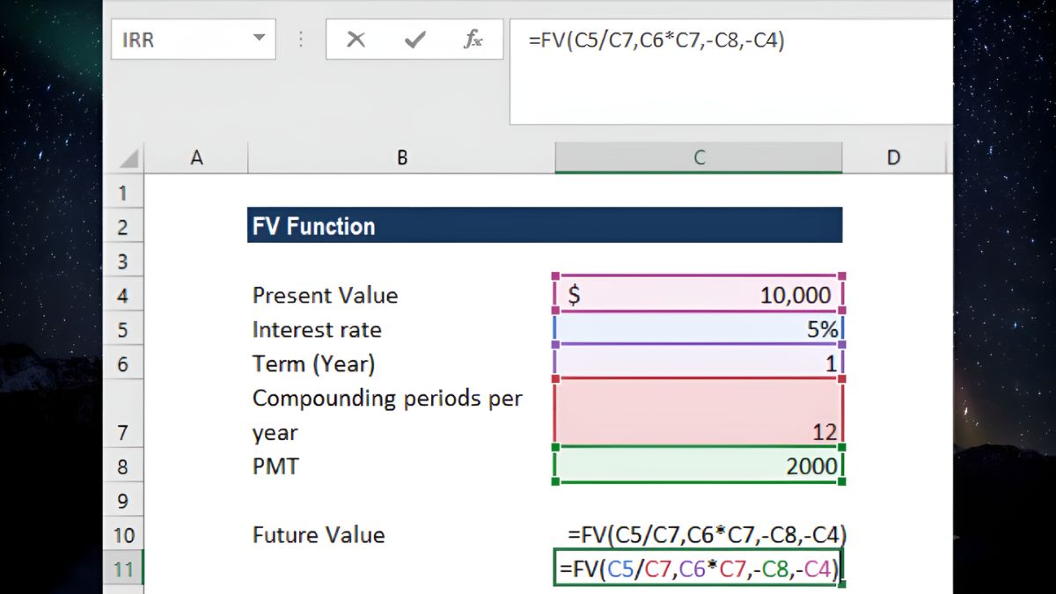The image size is (1056, 594).
Task: Select the Term (Year) value cell showing 1
Action: coord(699,363)
